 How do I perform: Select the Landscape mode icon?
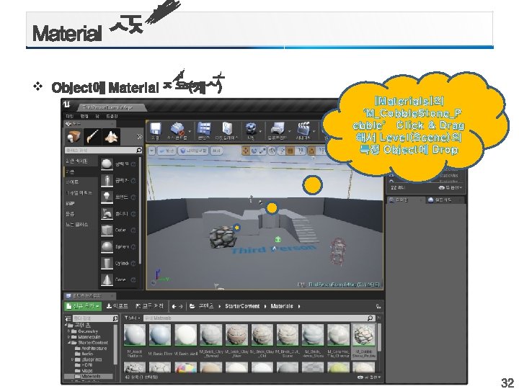click(112, 136)
